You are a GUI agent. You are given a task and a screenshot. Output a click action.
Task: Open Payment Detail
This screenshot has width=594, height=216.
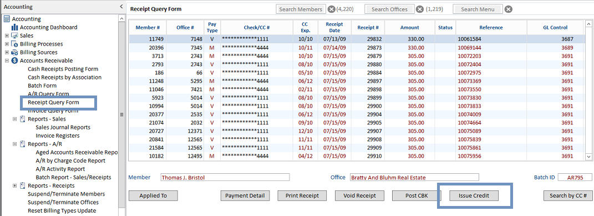click(x=245, y=196)
